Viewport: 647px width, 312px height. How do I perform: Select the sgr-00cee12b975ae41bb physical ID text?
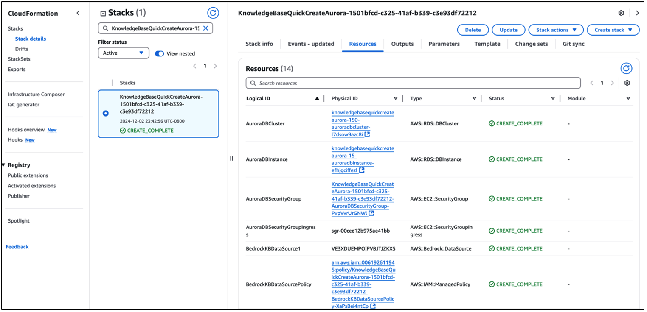point(360,231)
